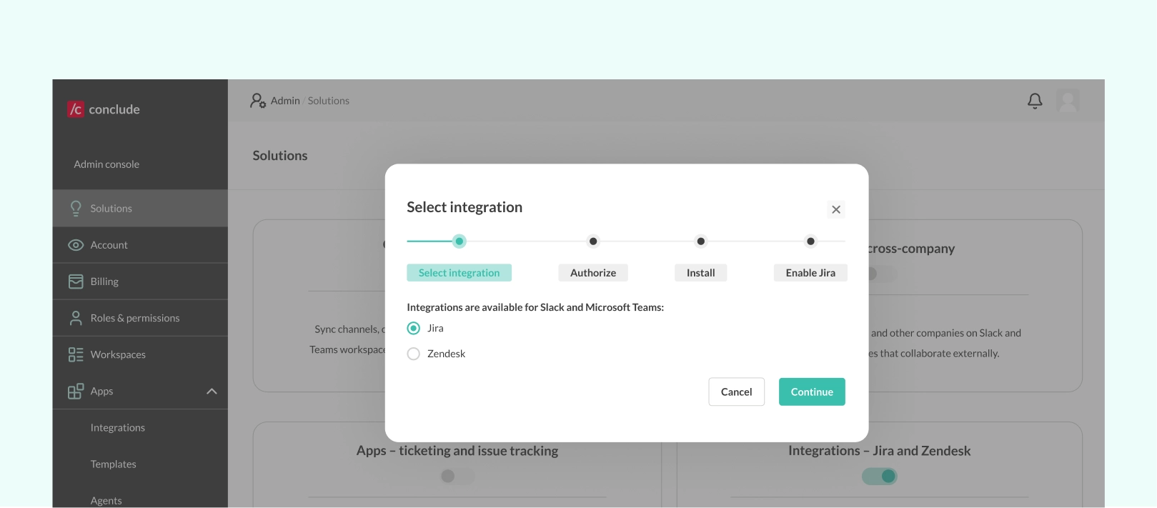Click the Install step label

point(701,273)
